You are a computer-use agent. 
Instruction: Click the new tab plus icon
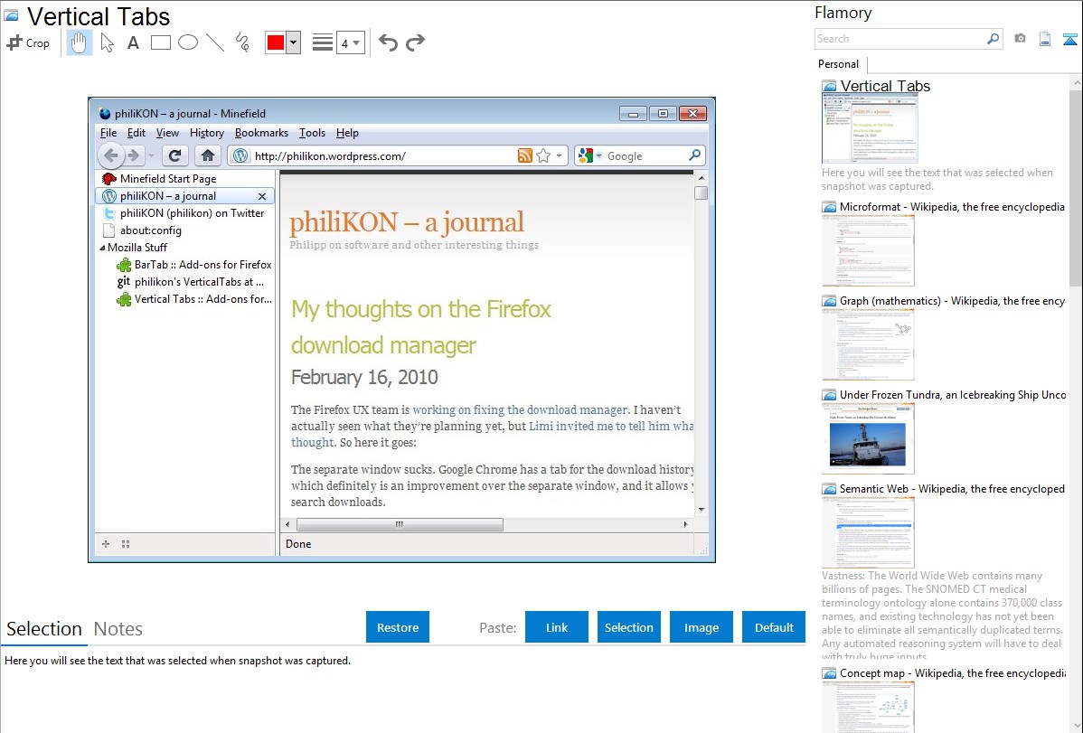click(x=106, y=544)
